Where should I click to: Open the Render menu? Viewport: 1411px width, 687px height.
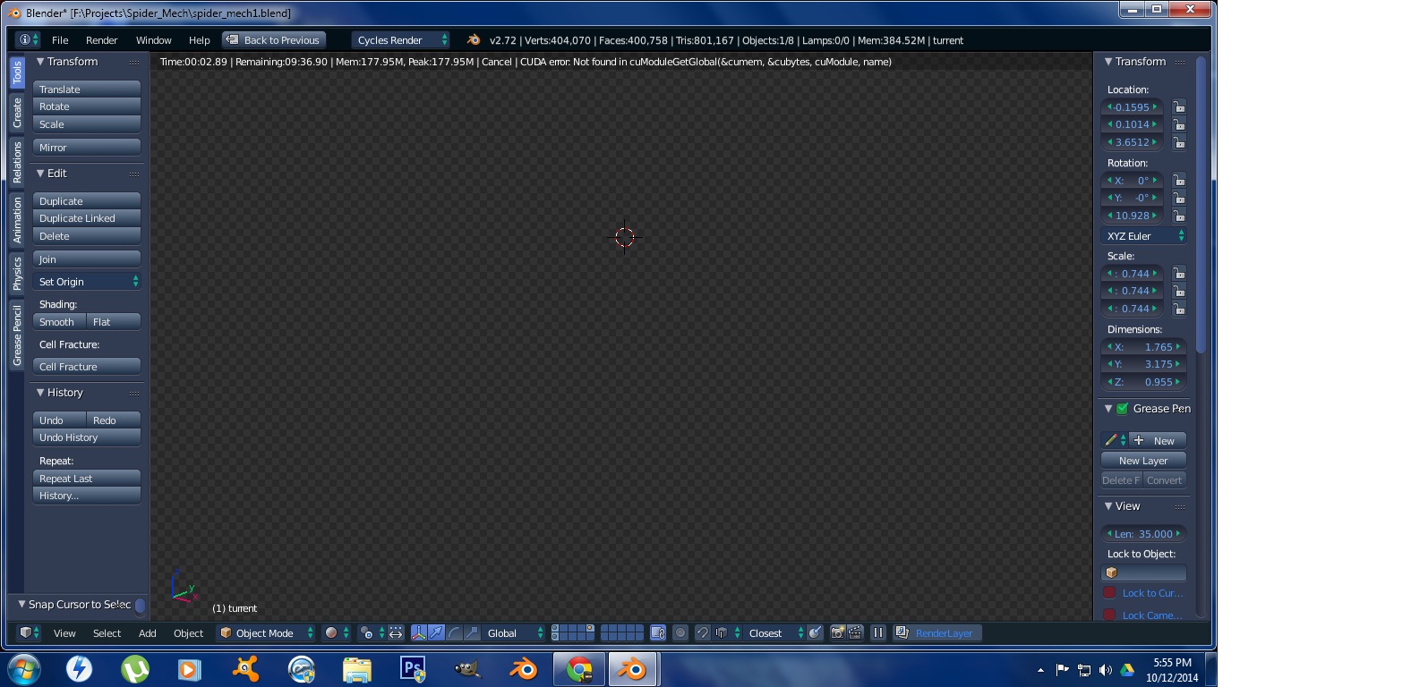102,40
